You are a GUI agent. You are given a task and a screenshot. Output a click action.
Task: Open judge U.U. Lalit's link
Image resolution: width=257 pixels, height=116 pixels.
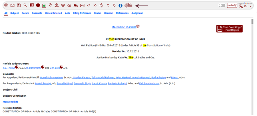[x=55, y=68]
